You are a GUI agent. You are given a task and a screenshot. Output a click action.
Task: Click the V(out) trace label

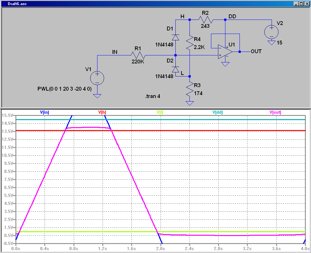[x=275, y=112]
